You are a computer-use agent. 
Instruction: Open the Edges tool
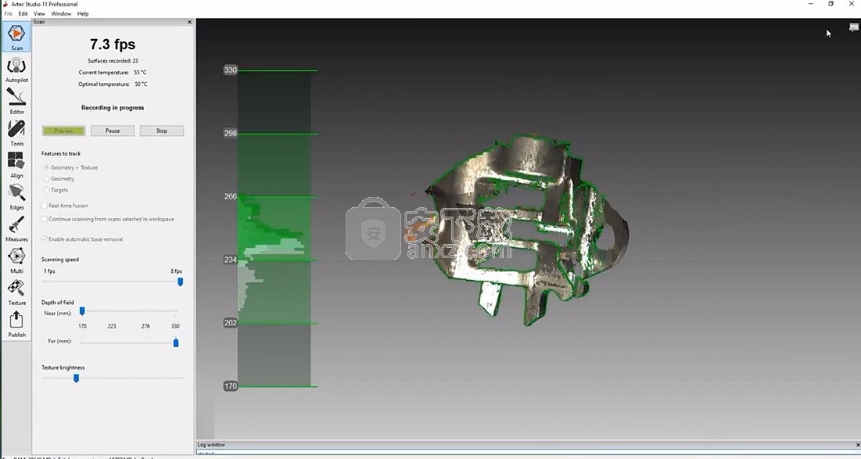16,197
